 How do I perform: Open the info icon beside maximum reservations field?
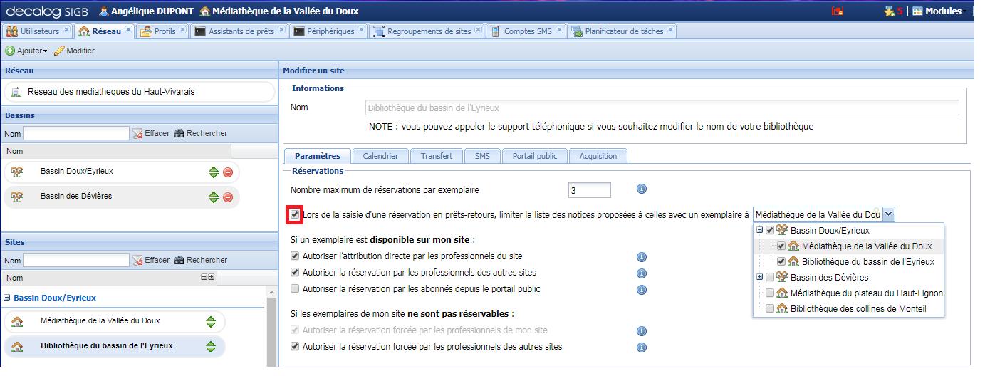click(641, 189)
